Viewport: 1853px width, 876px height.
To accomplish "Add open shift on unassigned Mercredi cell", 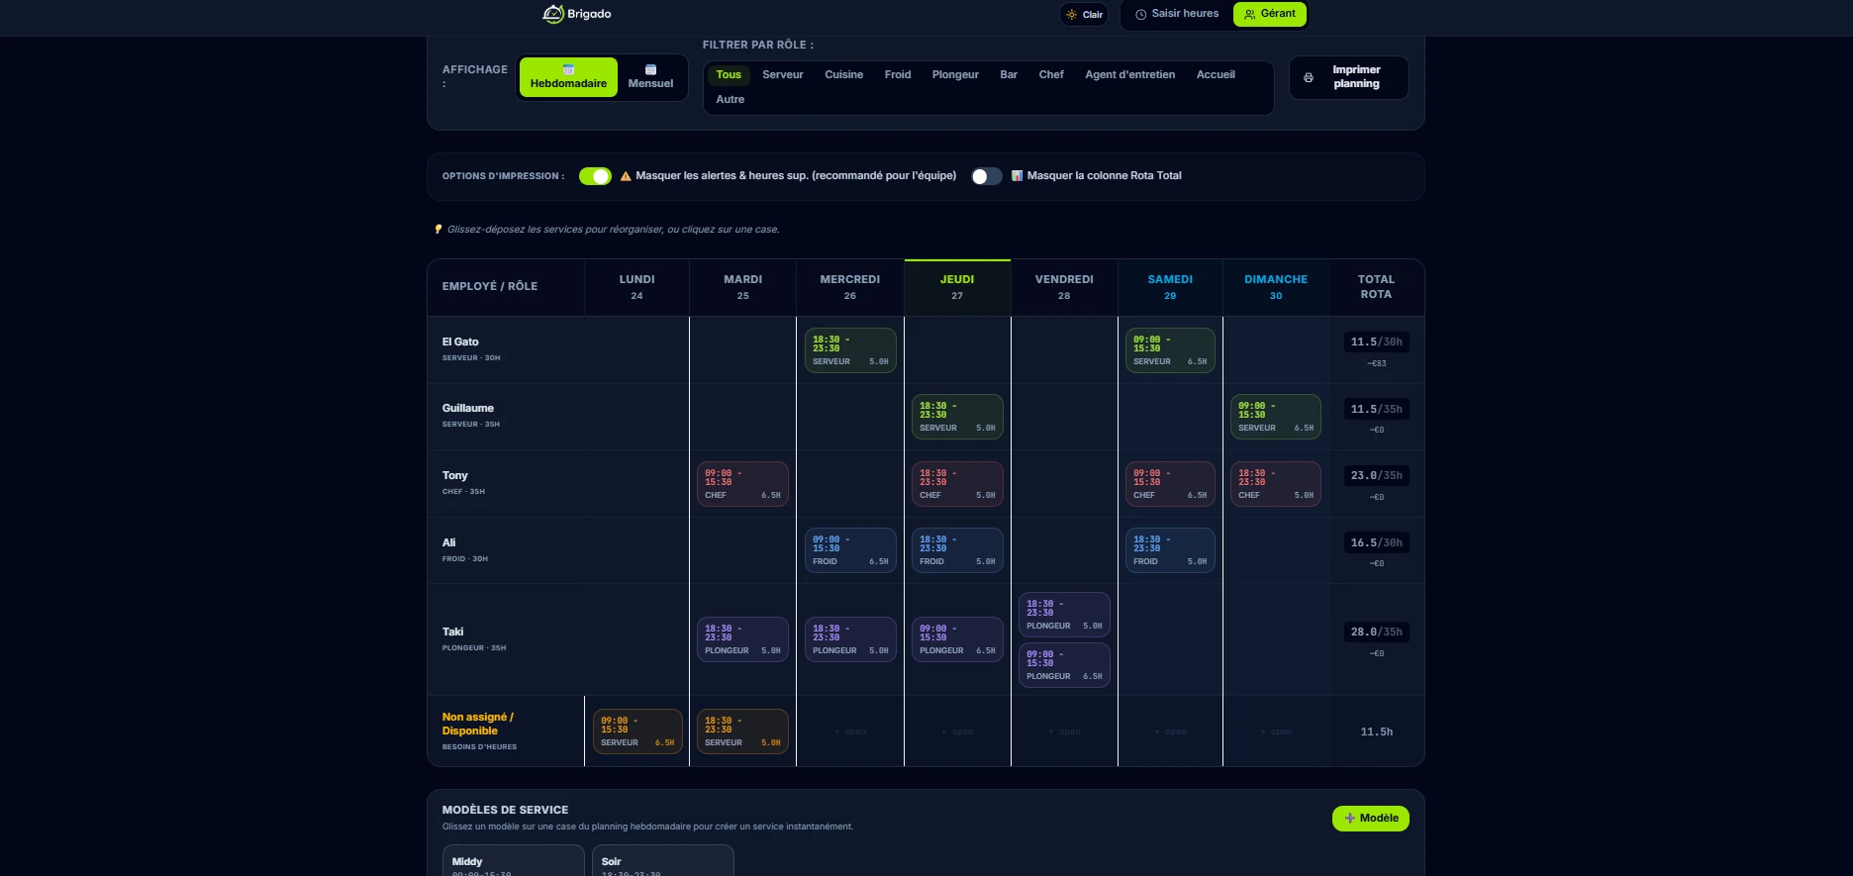I will tap(850, 731).
